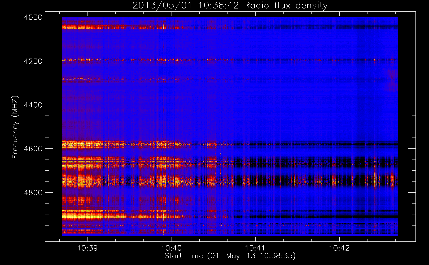Click the 10:42 time tick label

339,248
